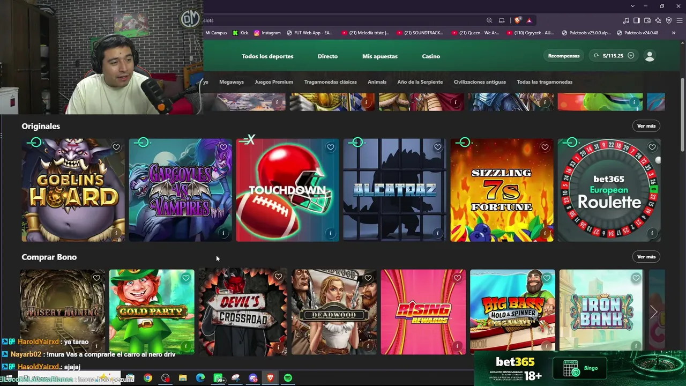Favorite the Gargoyles vs Vampires game
Viewport: 686px width, 386px height.
[223, 147]
